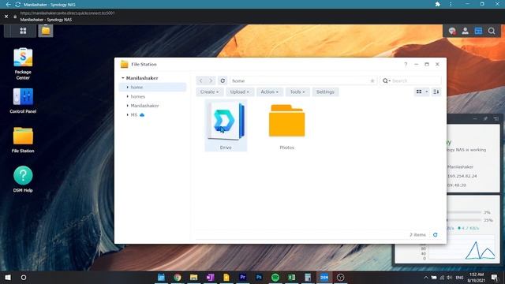Open the Create dropdown menu
The image size is (505, 284).
coord(209,92)
